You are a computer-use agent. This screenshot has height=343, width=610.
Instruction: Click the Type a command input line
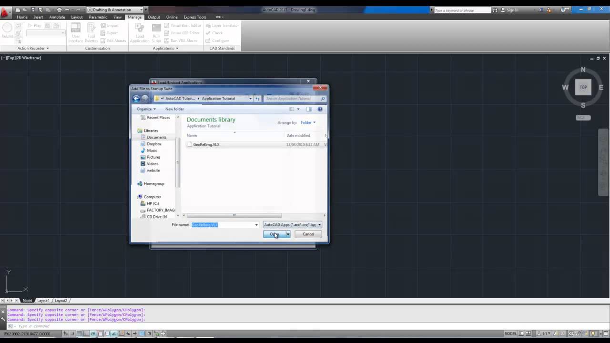point(305,326)
